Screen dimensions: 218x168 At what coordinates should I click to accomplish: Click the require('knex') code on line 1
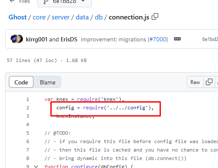pyautogui.click(x=99, y=99)
